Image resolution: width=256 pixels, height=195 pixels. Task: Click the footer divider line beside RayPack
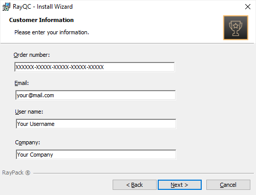(143, 173)
